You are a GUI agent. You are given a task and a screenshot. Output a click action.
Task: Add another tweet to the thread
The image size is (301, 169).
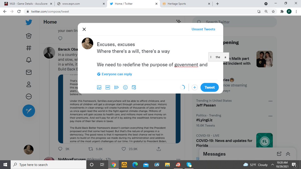pyautogui.click(x=195, y=87)
